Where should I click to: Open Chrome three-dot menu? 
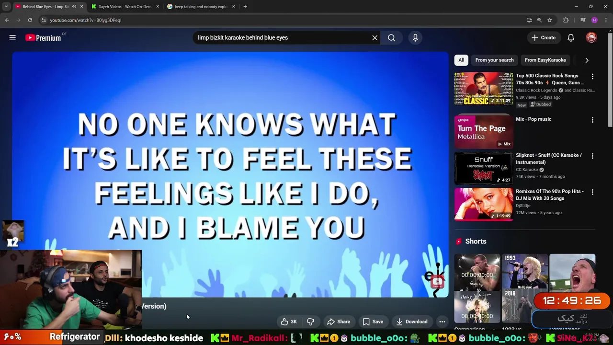pyautogui.click(x=606, y=20)
